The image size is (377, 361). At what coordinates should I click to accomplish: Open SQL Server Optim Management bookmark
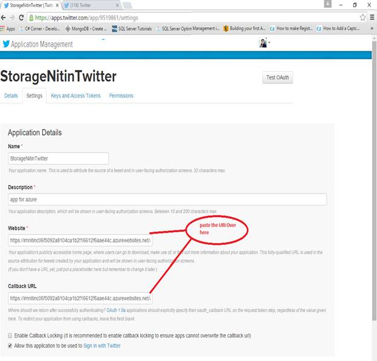188,28
